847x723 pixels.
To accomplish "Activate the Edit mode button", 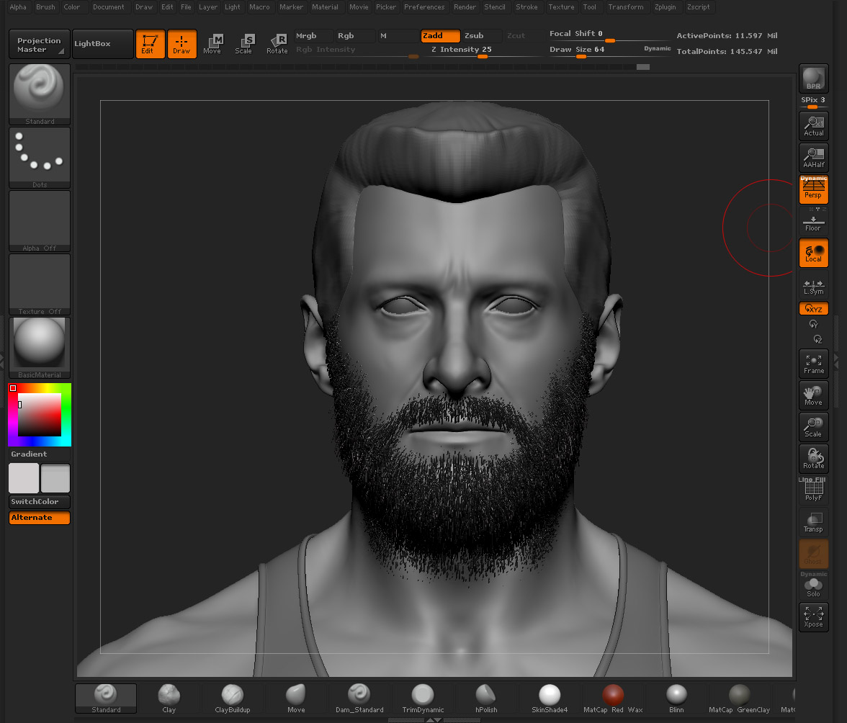I will (150, 44).
